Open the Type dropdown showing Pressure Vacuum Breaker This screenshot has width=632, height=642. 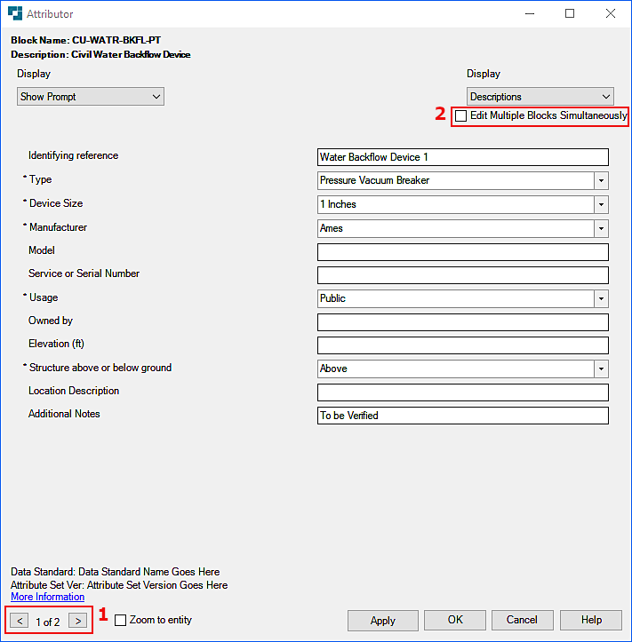click(x=601, y=181)
